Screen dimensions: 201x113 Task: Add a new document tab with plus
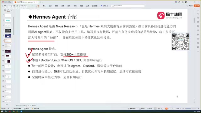[x=40, y=2]
